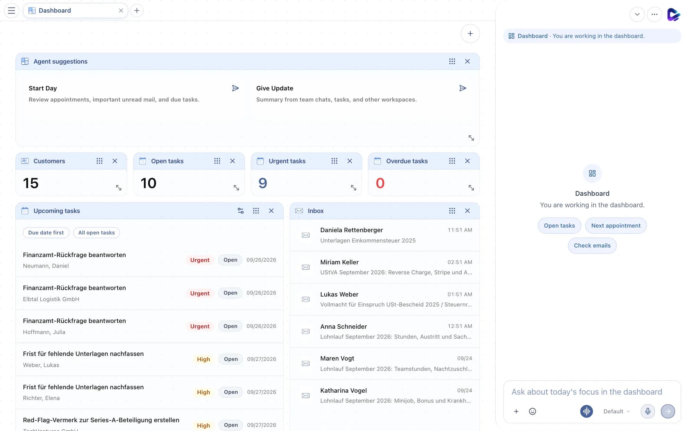Viewport: 689px width, 431px height.
Task: Click the Upcoming tasks grid handle
Action: [x=256, y=211]
